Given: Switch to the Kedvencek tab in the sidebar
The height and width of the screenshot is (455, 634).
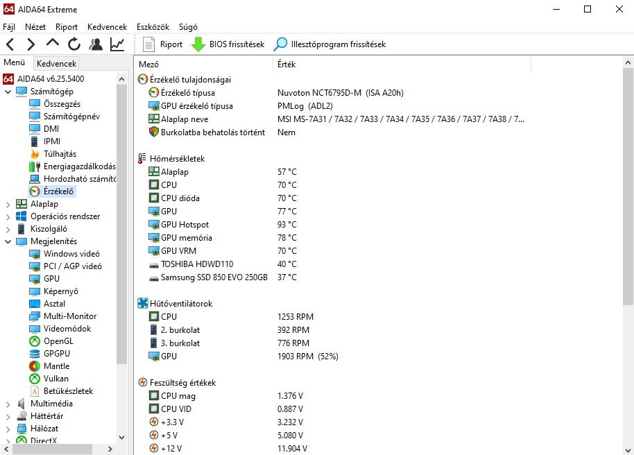Looking at the screenshot, I should pyautogui.click(x=56, y=64).
